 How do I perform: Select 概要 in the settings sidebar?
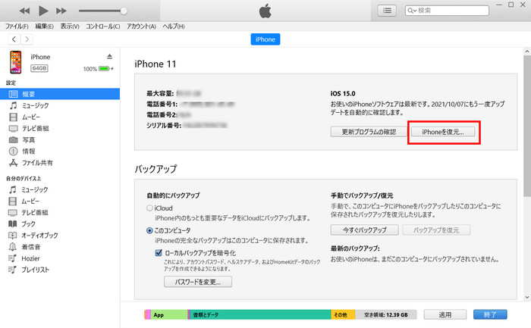point(60,94)
